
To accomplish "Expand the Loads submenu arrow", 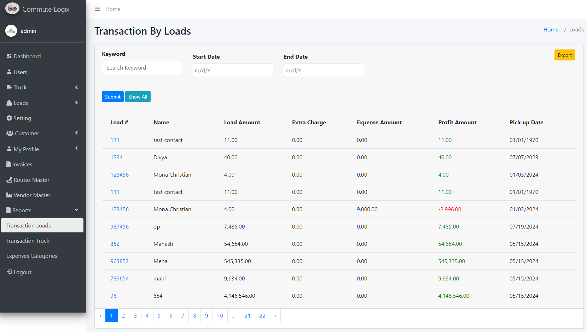I will pos(76,103).
